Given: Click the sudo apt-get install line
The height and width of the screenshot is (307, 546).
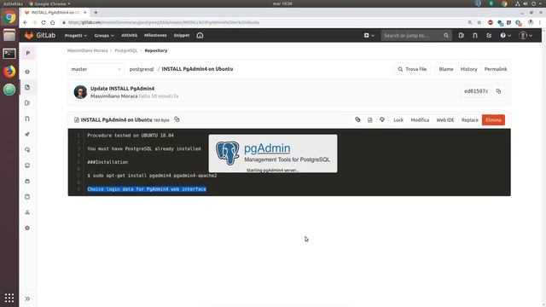Looking at the screenshot, I should 152,176.
